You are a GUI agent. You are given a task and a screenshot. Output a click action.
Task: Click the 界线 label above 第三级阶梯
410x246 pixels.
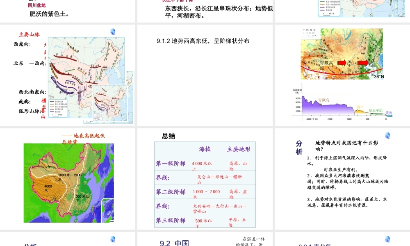click(x=163, y=206)
